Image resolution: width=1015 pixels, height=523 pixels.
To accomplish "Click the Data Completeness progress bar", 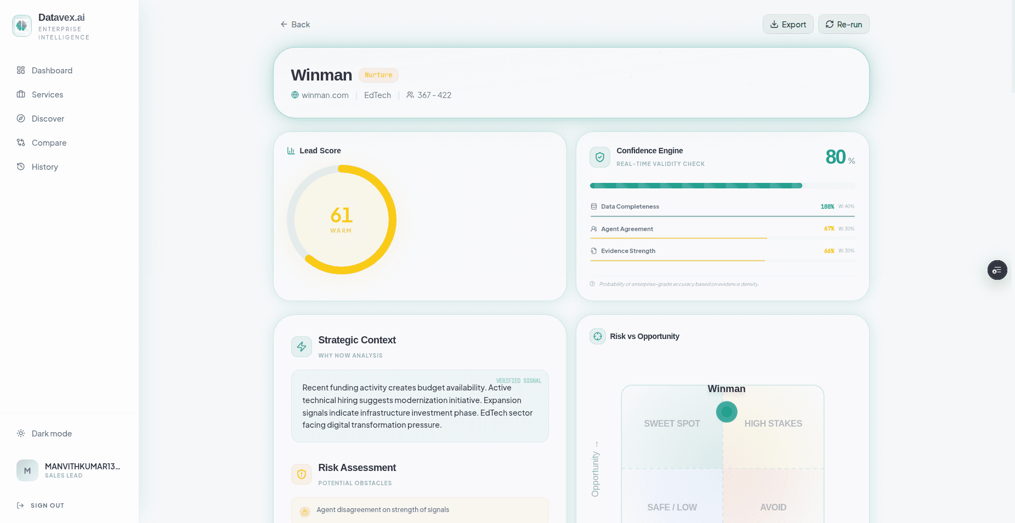I will pos(723,216).
